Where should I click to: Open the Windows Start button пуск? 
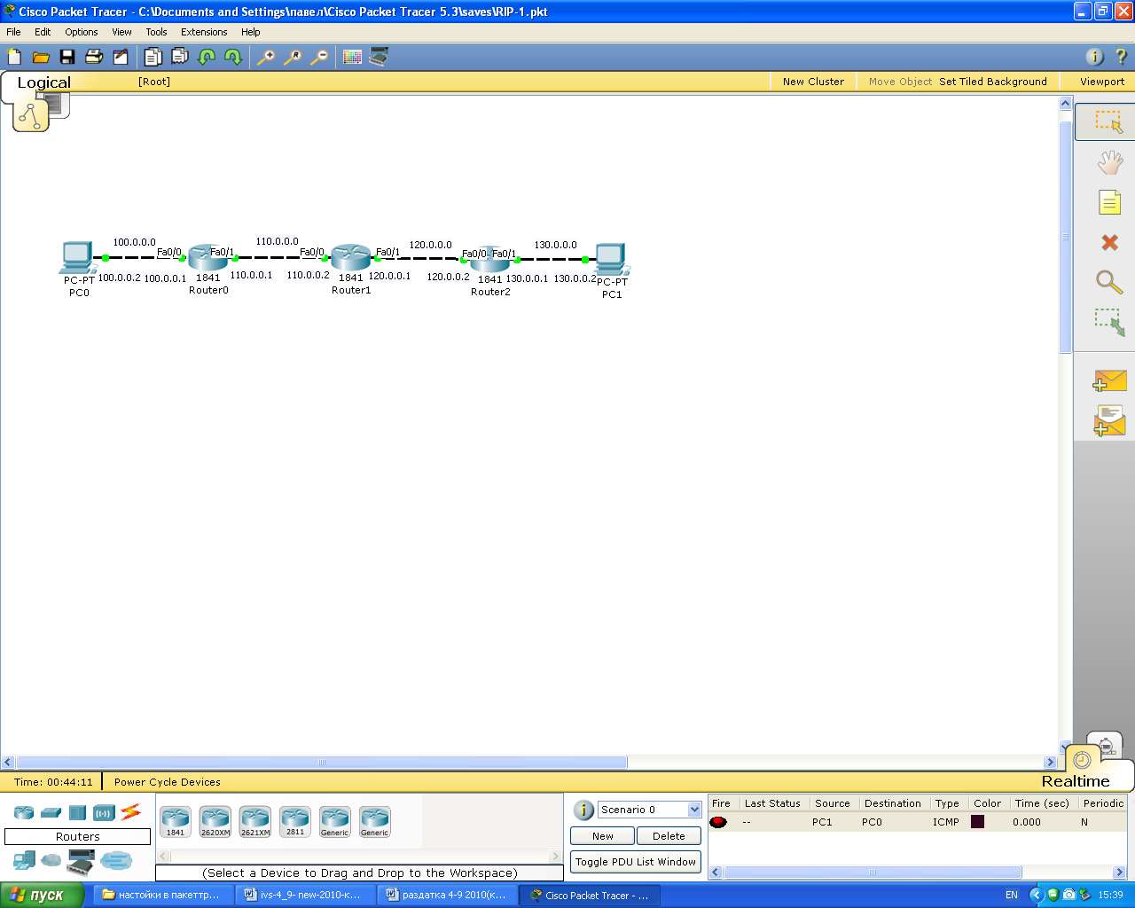[x=42, y=895]
